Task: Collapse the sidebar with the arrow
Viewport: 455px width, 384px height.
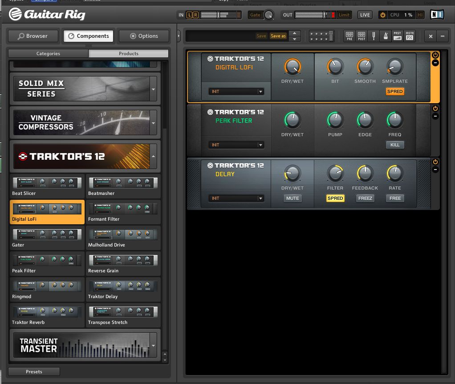Action: coord(179,36)
